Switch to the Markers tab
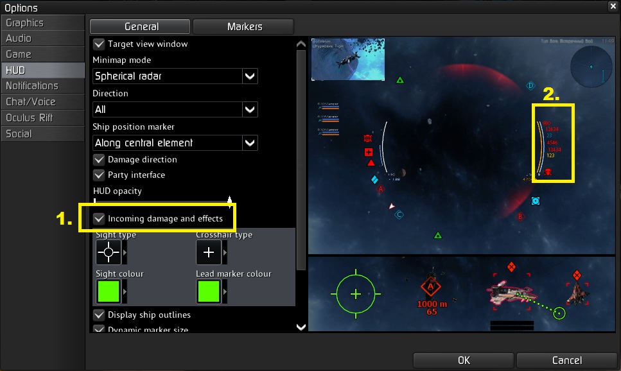 [x=243, y=26]
